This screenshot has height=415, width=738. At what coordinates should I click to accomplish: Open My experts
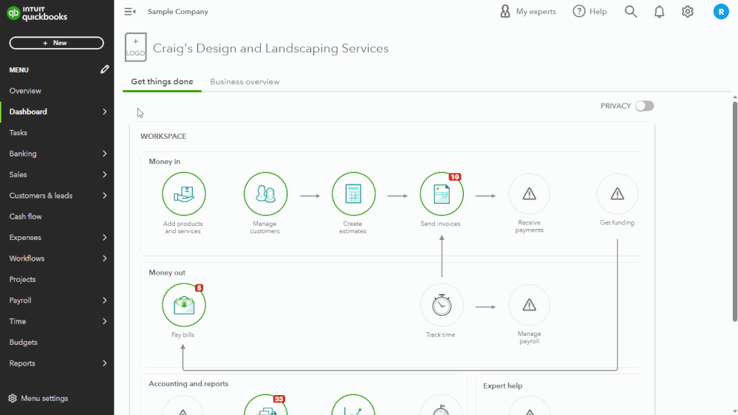527,11
